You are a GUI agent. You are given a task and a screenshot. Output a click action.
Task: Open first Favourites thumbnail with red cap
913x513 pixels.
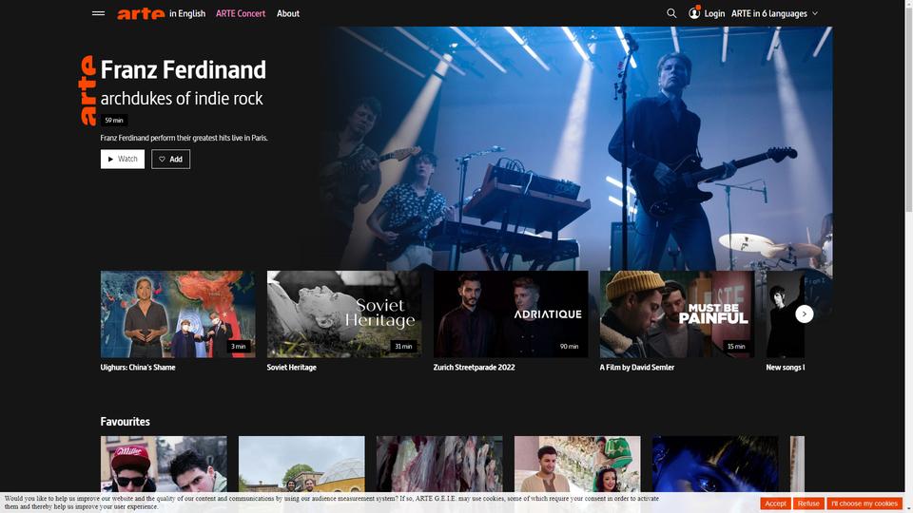(x=165, y=465)
